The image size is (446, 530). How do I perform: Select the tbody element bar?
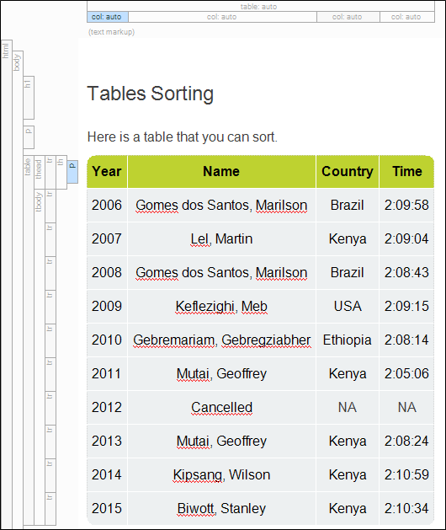click(40, 357)
